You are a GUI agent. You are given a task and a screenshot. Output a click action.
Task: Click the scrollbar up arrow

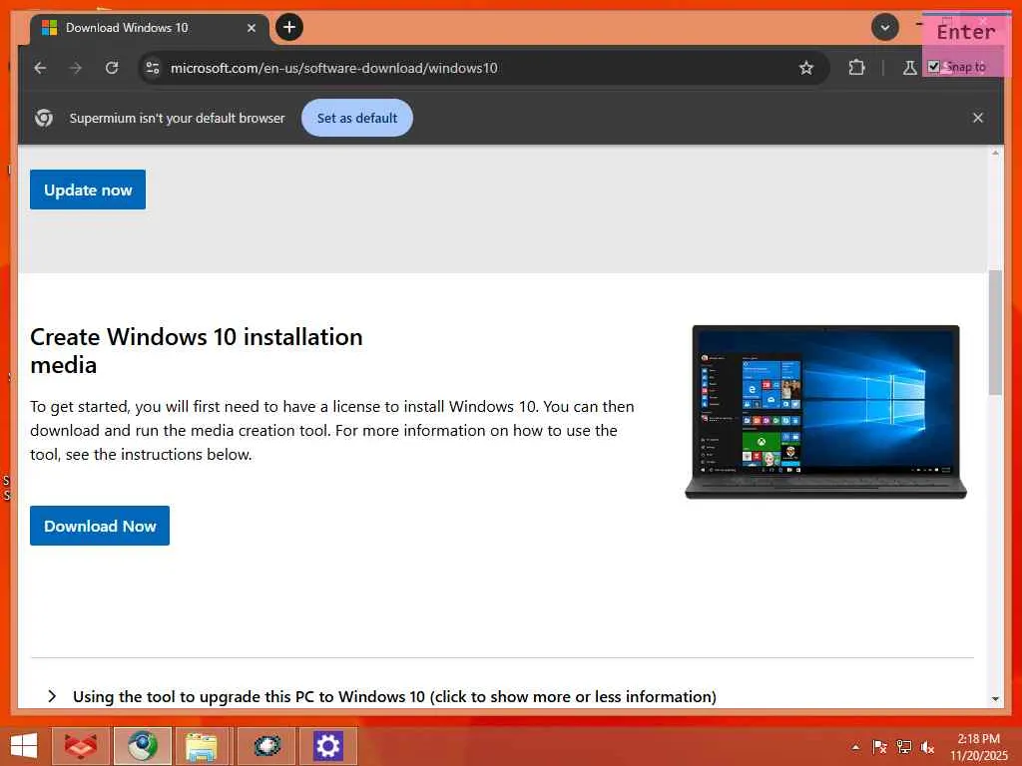995,153
